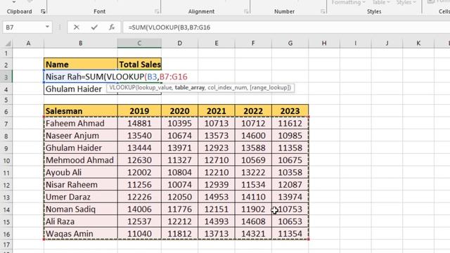Open Font settings dialog launcher
This screenshot has width=450, height=253.
coord(157,11)
